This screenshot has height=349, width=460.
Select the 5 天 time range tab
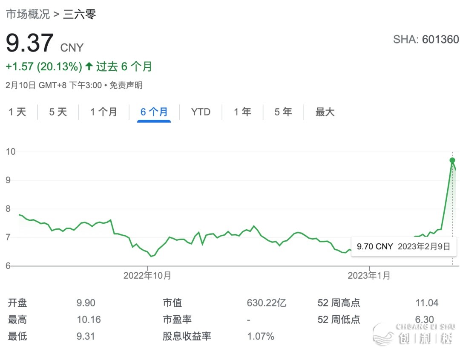pos(58,112)
